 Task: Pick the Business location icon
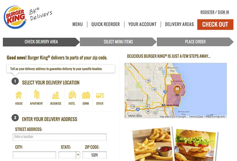[56, 95]
